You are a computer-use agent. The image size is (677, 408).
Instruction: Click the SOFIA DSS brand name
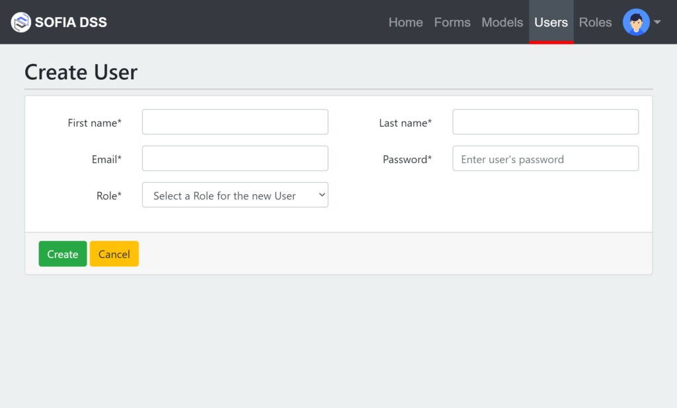[x=71, y=22]
